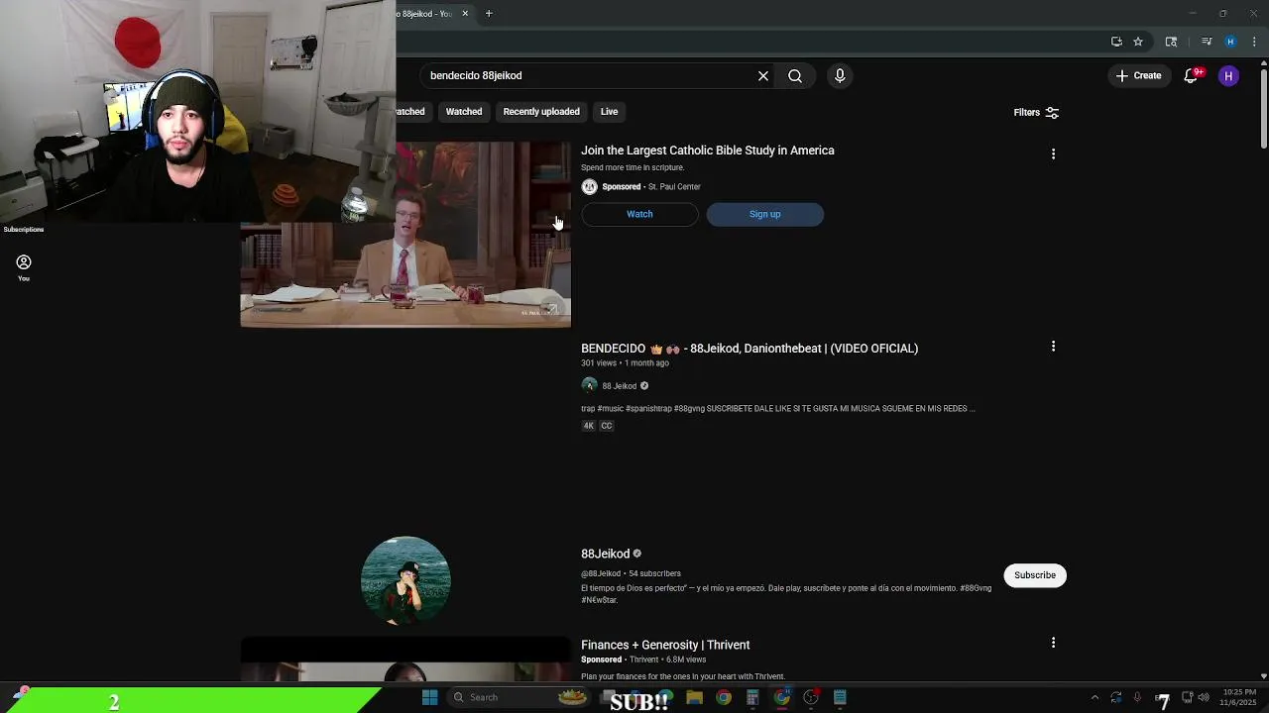This screenshot has width=1269, height=713.
Task: Close the current browser tab
Action: (465, 13)
